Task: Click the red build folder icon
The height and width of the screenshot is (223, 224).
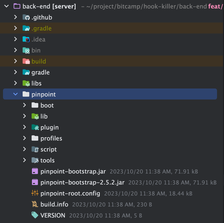Action: pyautogui.click(x=26, y=61)
